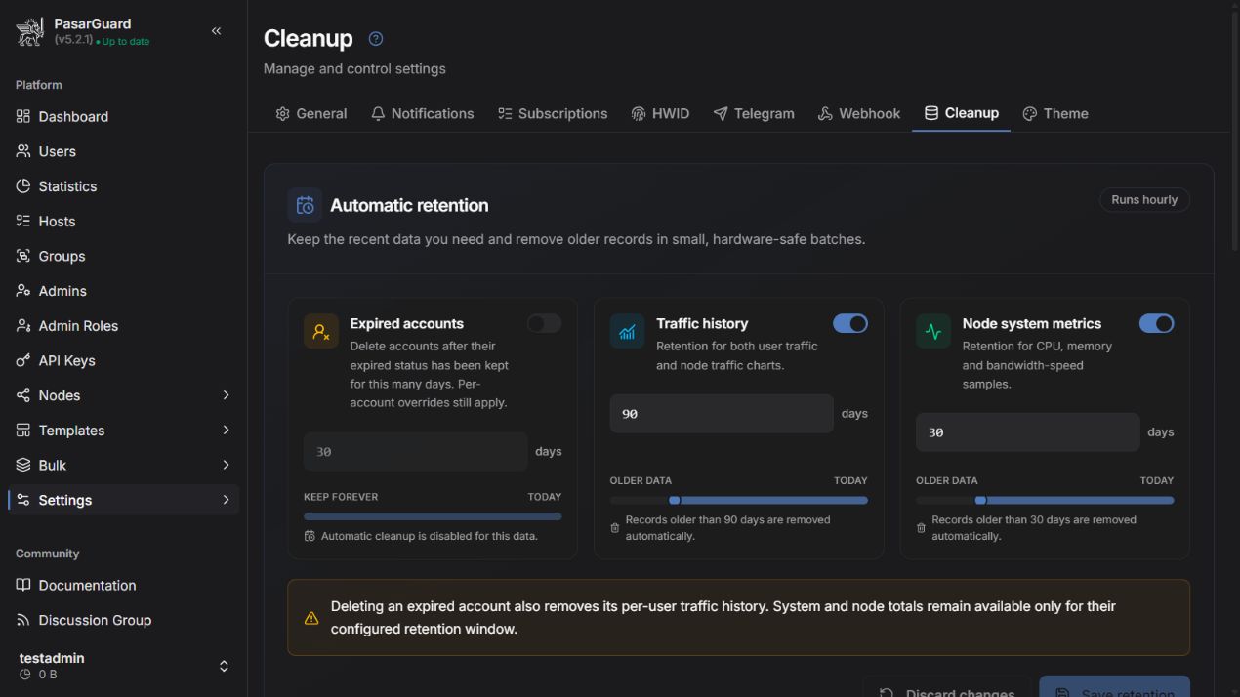Click the Expired accounts days field
Viewport: 1240px width, 697px height.
[x=416, y=452]
